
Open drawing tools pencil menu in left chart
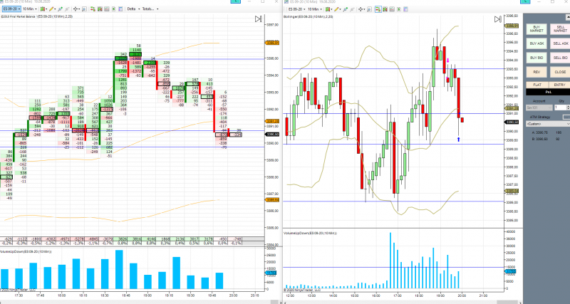point(52,9)
